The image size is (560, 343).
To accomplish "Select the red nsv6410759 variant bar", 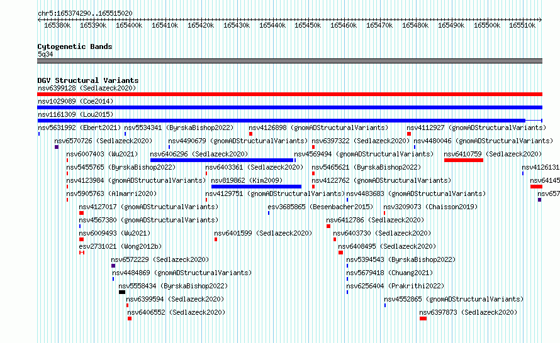I will [464, 160].
